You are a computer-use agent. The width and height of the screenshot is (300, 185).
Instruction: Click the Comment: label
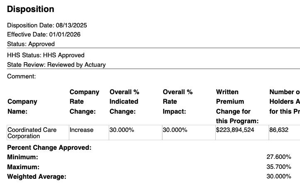22,76
